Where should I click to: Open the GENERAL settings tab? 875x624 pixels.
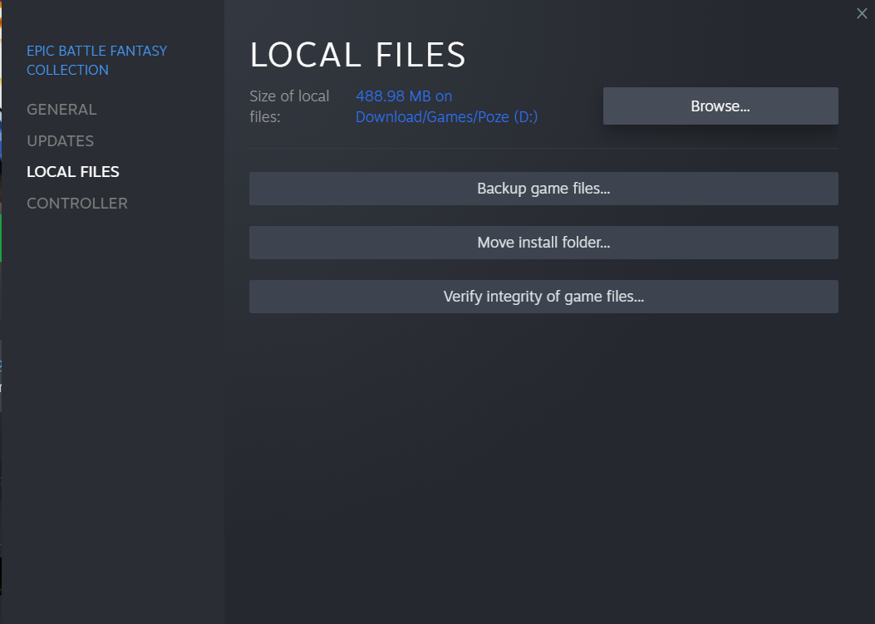61,110
